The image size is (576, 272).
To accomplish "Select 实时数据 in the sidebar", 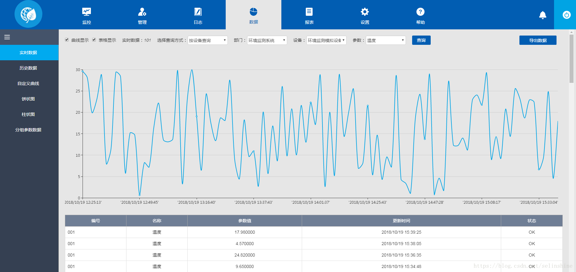I will pyautogui.click(x=29, y=53).
